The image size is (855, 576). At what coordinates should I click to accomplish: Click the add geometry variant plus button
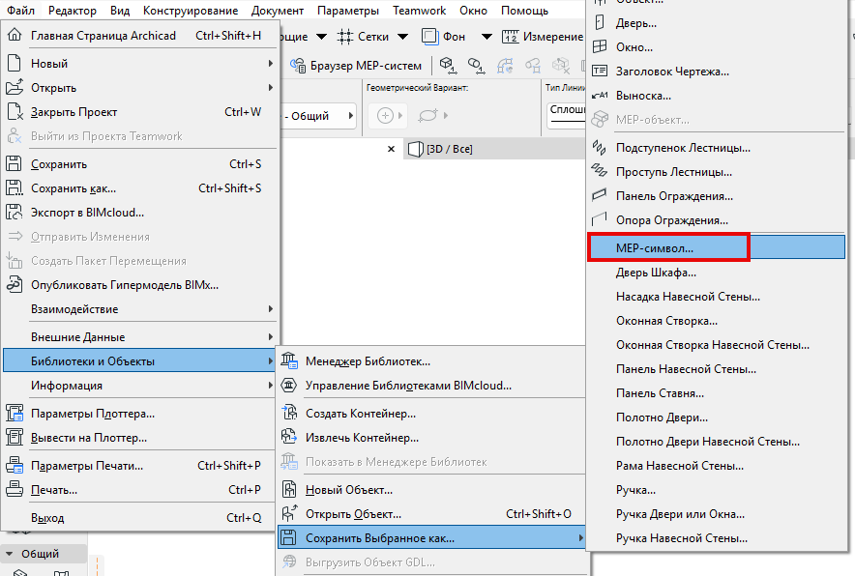(x=386, y=116)
